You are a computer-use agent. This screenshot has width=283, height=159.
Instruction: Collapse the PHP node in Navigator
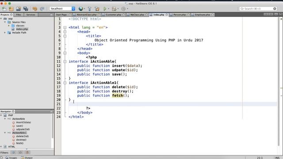point(1,115)
